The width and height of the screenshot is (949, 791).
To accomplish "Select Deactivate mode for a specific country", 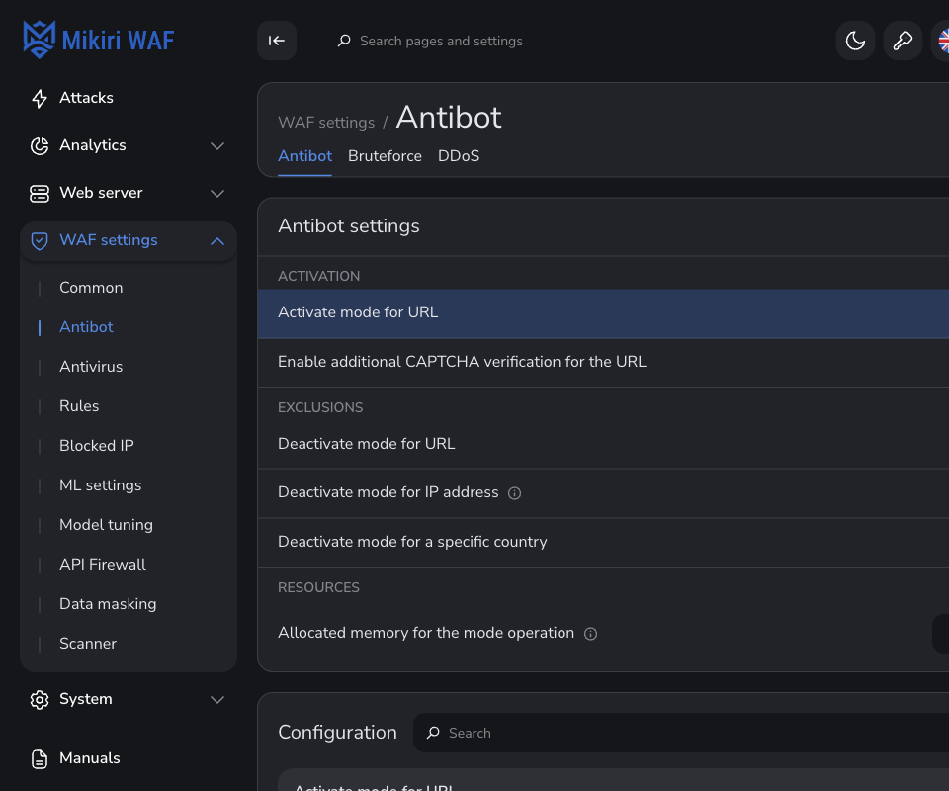I will pyautogui.click(x=603, y=542).
